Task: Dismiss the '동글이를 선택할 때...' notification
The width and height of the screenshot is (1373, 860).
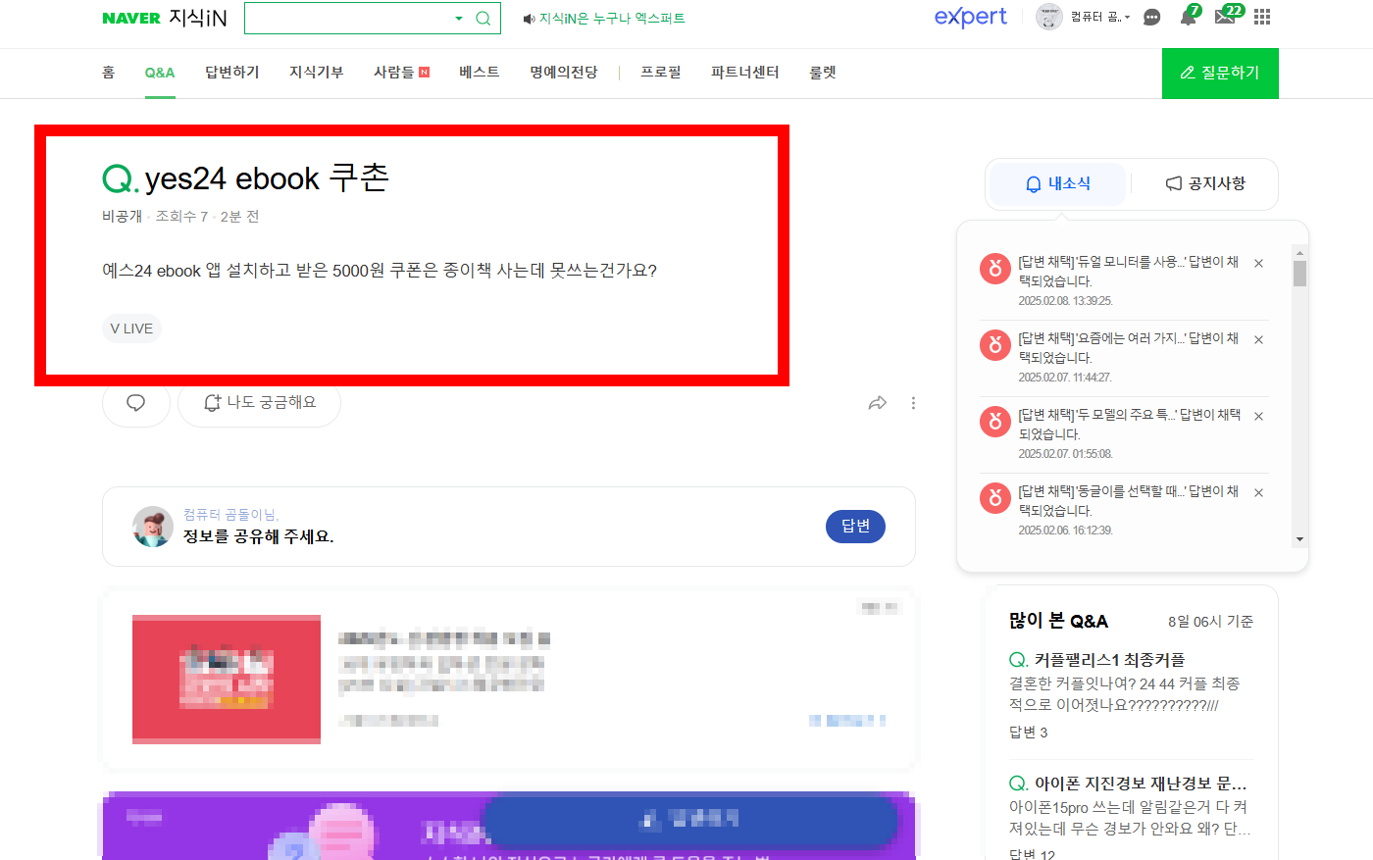Action: coord(1258,493)
